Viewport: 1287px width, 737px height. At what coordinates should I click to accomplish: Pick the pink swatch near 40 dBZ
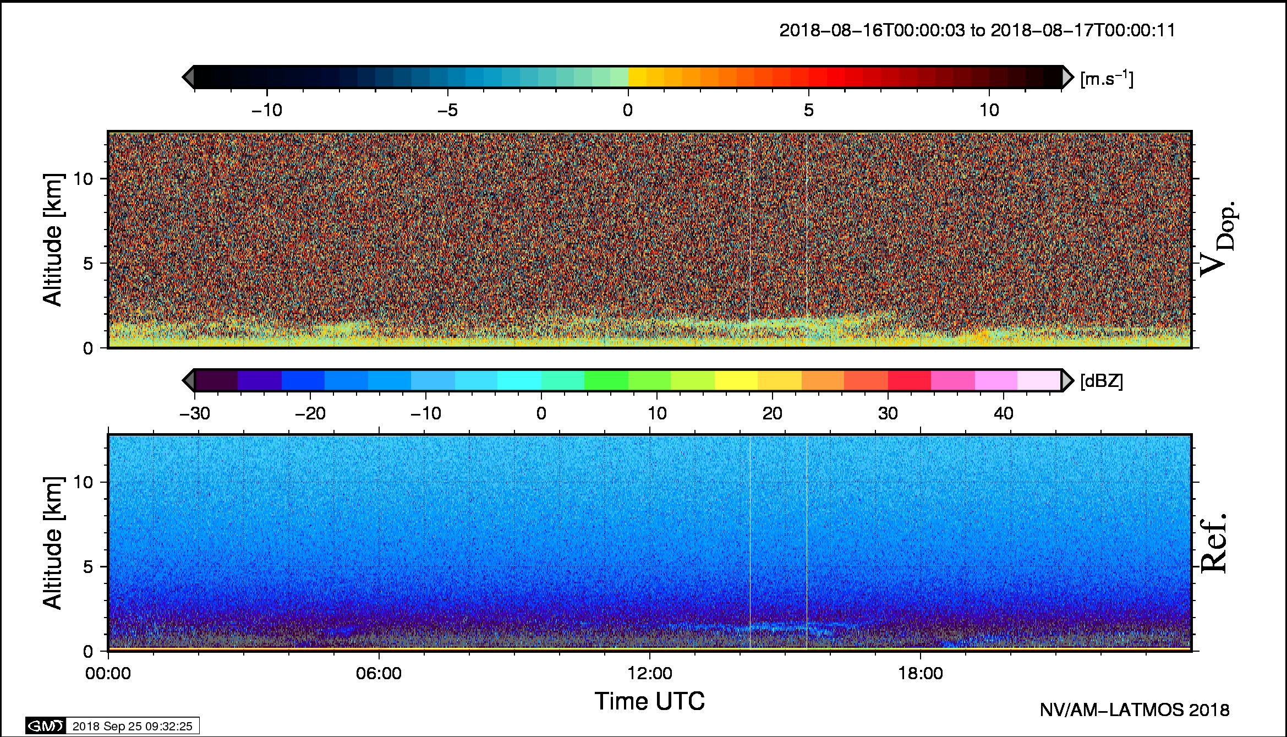pos(996,380)
